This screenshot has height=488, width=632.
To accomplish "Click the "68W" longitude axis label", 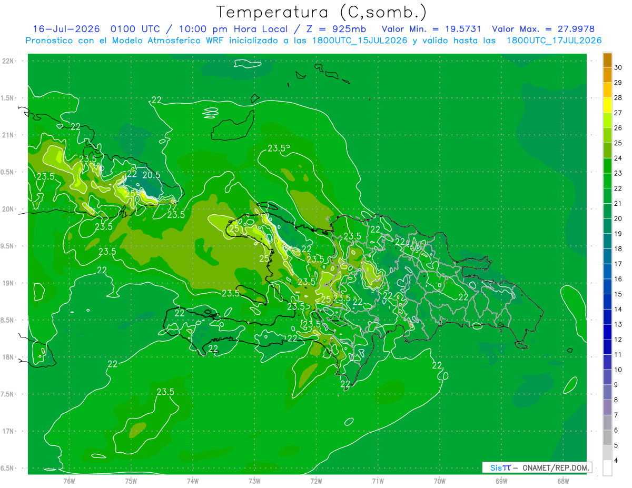I will click(562, 481).
